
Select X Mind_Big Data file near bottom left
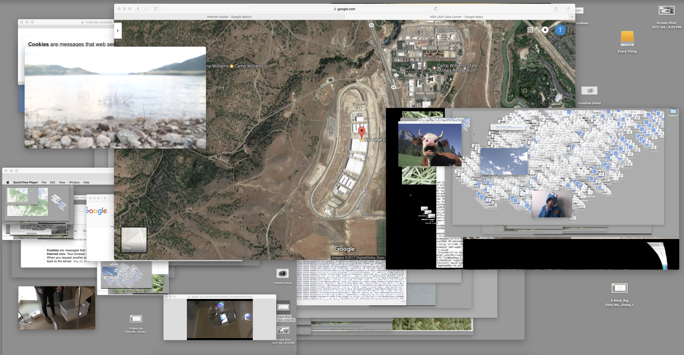click(136, 319)
